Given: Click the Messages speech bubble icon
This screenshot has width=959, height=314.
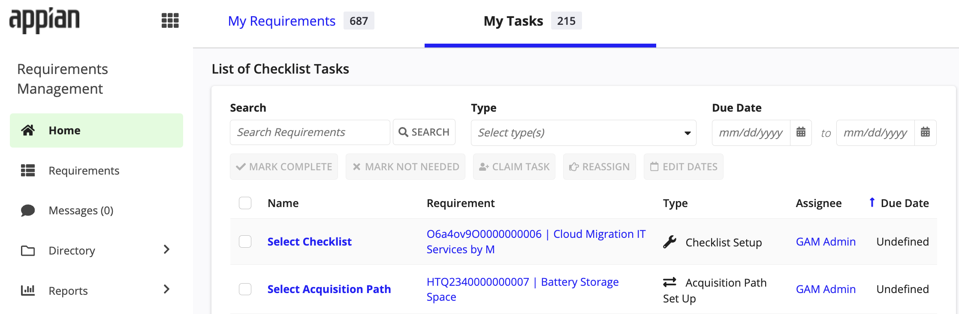Looking at the screenshot, I should [x=28, y=210].
